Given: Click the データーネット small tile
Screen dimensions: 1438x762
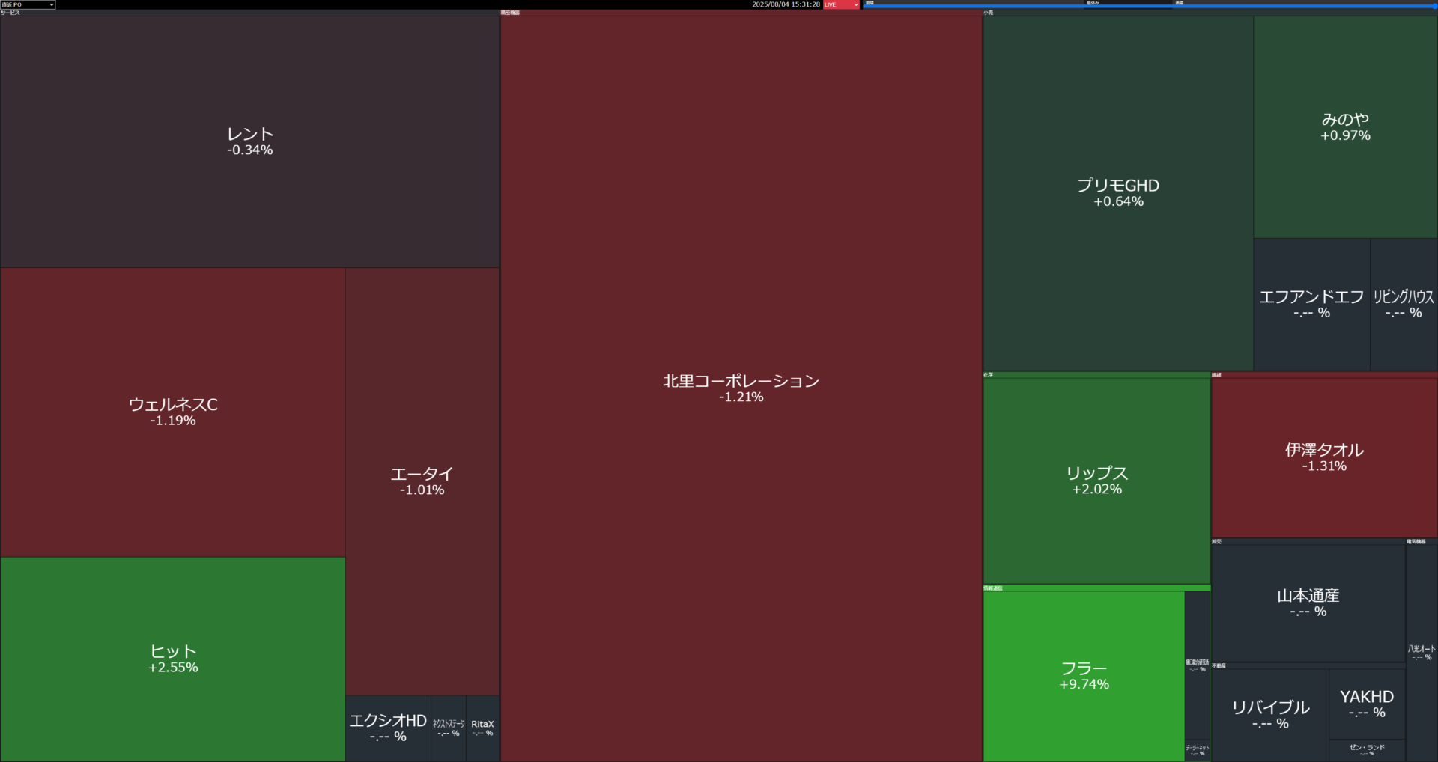Looking at the screenshot, I should click(x=1197, y=750).
